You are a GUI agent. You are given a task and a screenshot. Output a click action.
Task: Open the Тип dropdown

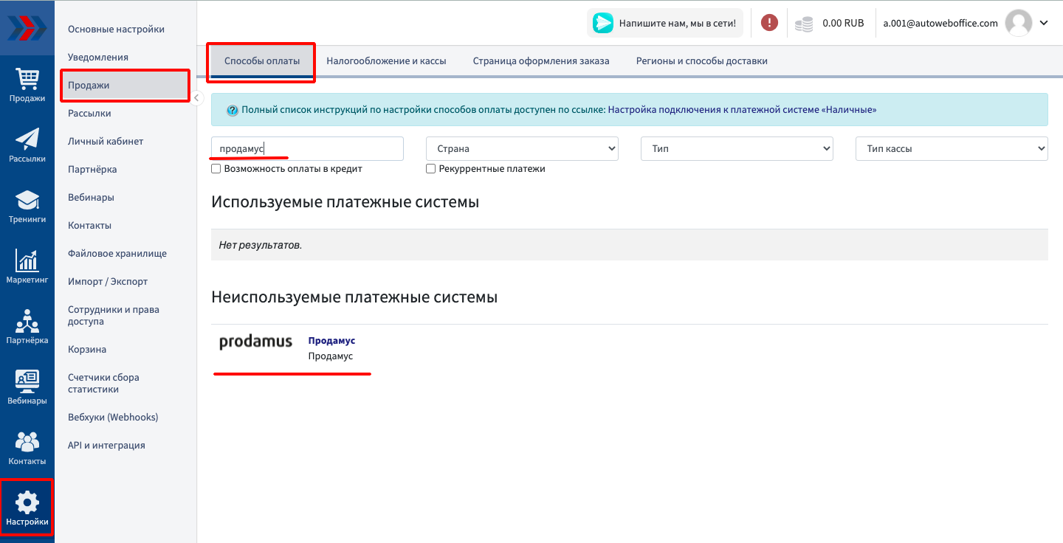737,148
